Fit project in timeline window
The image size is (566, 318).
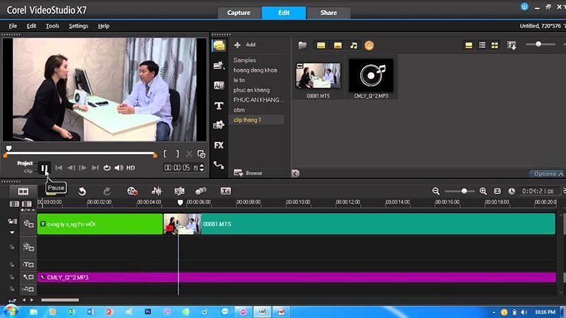[497, 191]
